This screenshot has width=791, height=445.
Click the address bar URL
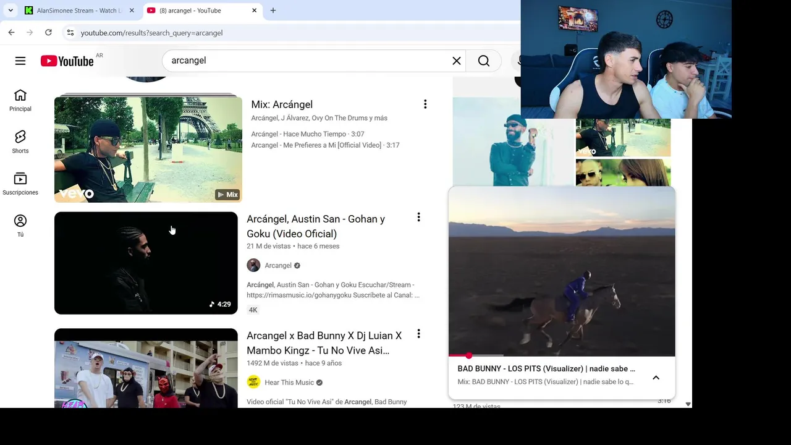click(x=151, y=33)
